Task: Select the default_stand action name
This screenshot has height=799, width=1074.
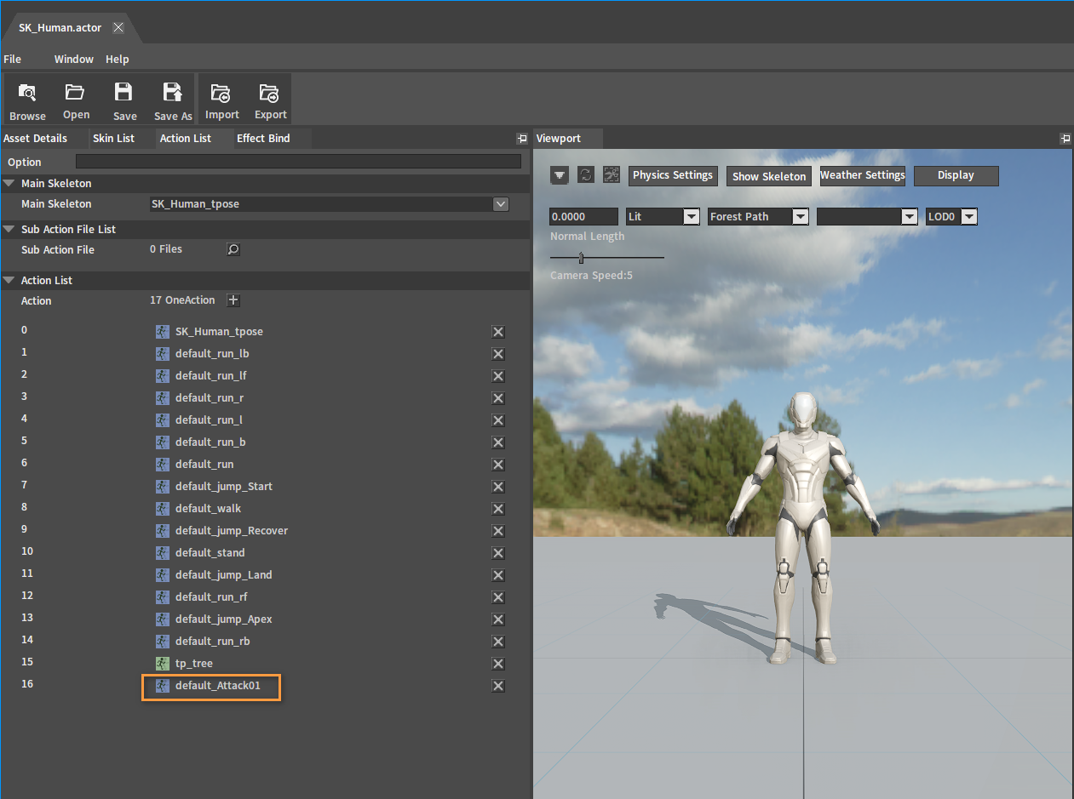Action: pos(210,553)
